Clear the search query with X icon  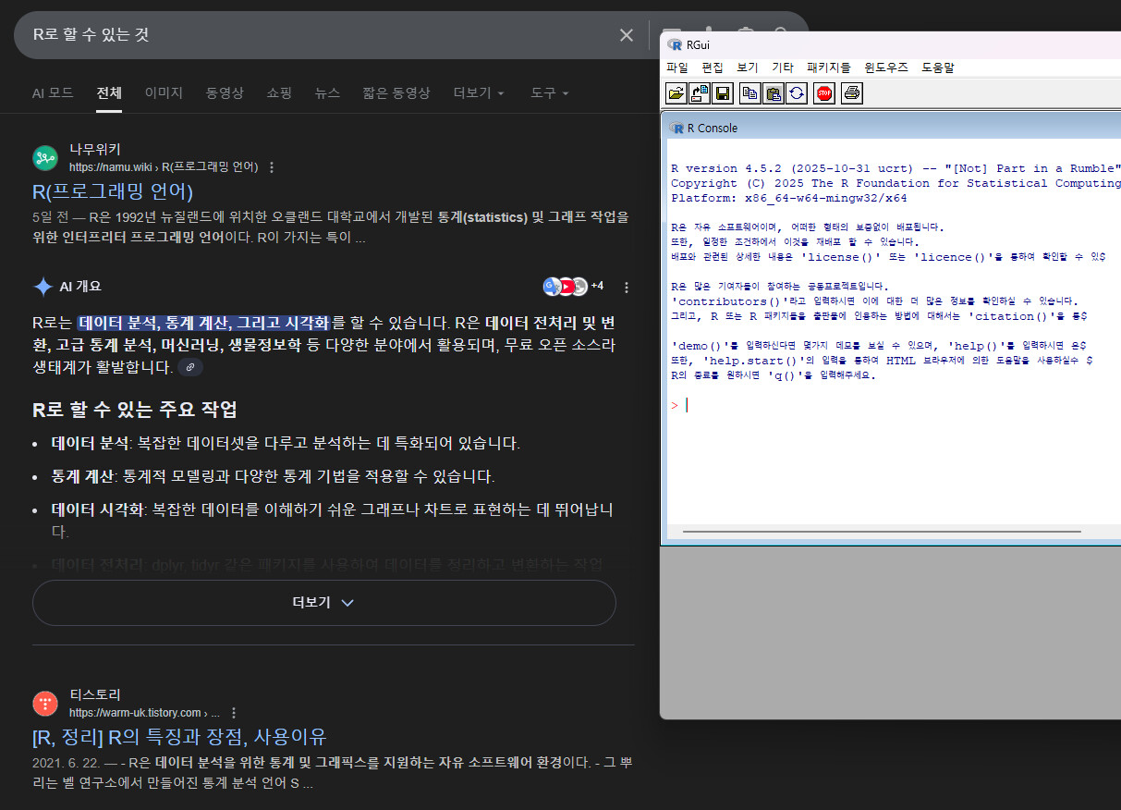pyautogui.click(x=627, y=35)
